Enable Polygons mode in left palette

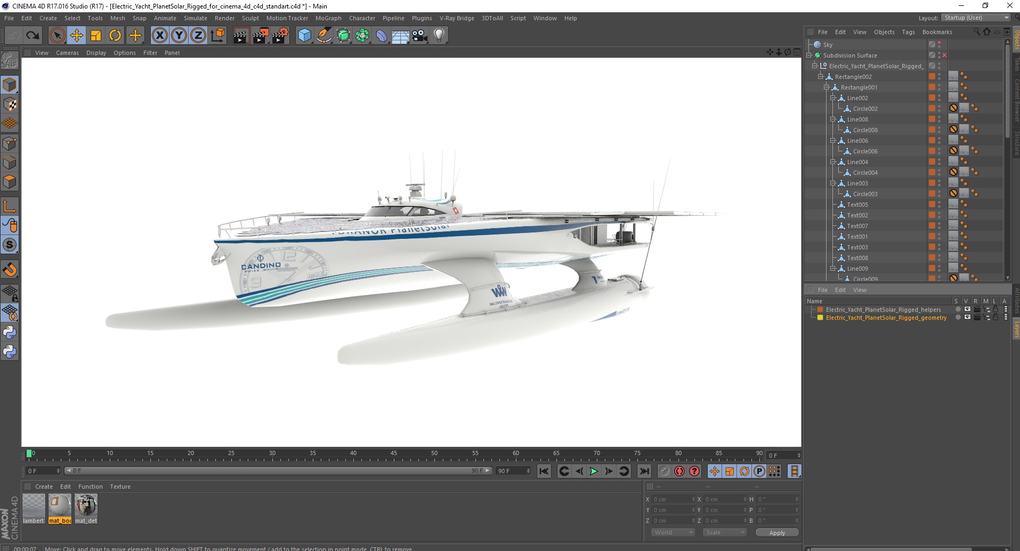coord(10,181)
